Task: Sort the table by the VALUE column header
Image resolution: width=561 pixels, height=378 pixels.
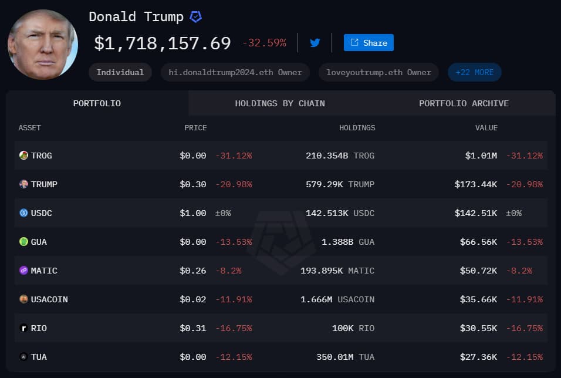Action: pyautogui.click(x=487, y=127)
